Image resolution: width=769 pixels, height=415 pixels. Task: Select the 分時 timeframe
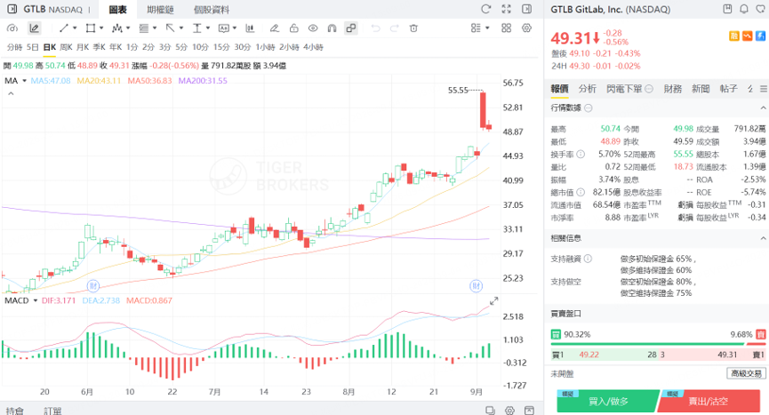(x=15, y=47)
